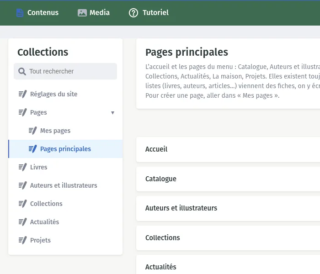
Task: Open the Collections page entry card
Action: (x=228, y=238)
